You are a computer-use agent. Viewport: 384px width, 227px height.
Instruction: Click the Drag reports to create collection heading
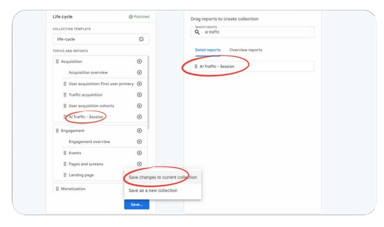(x=224, y=19)
